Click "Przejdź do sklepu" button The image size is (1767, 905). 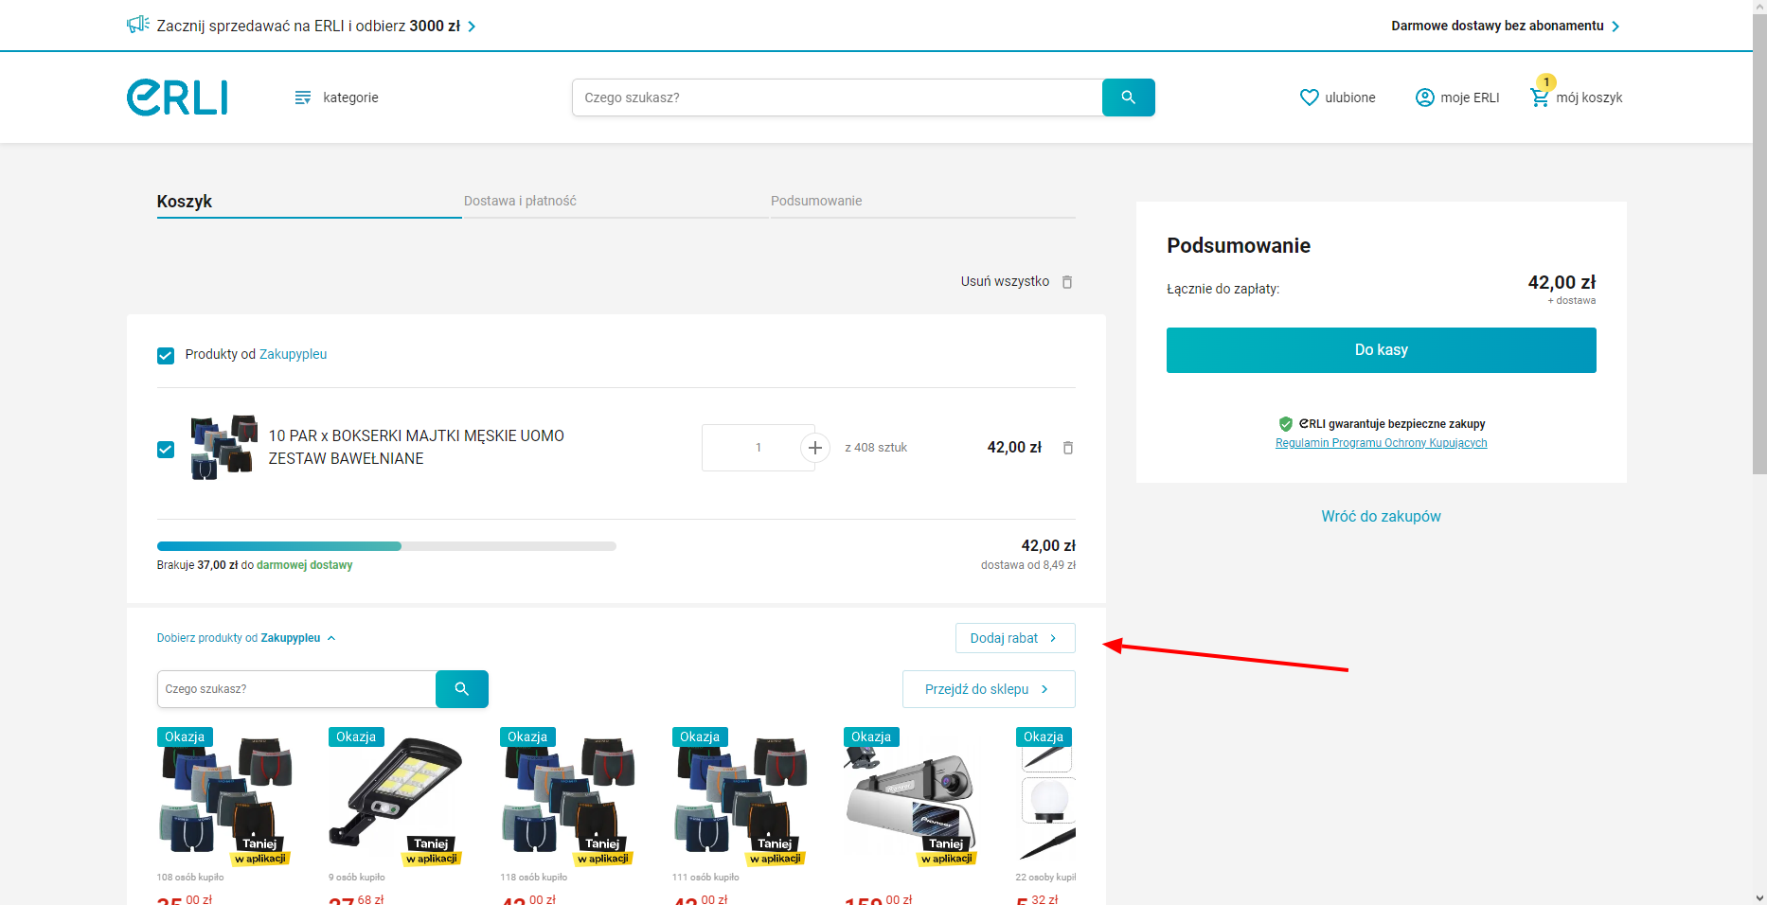[989, 689]
